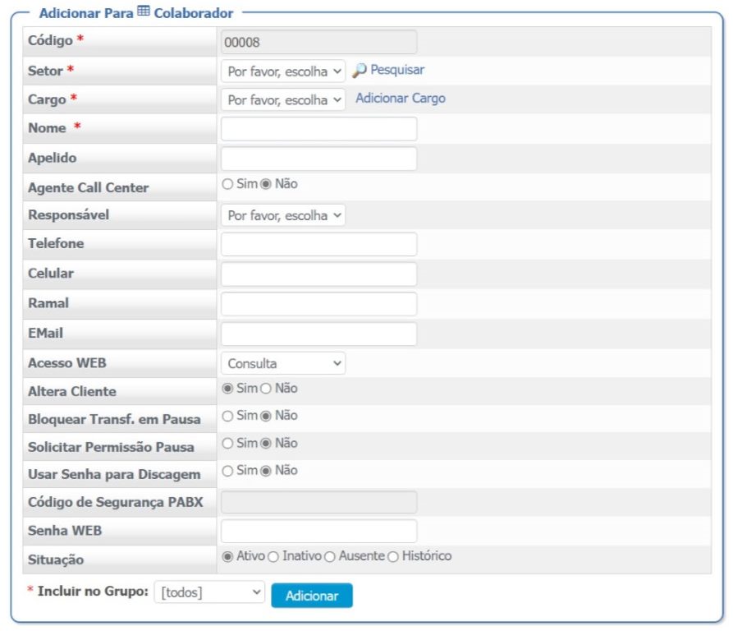Expand the Responsável dropdown
The height and width of the screenshot is (631, 733).
pos(283,215)
